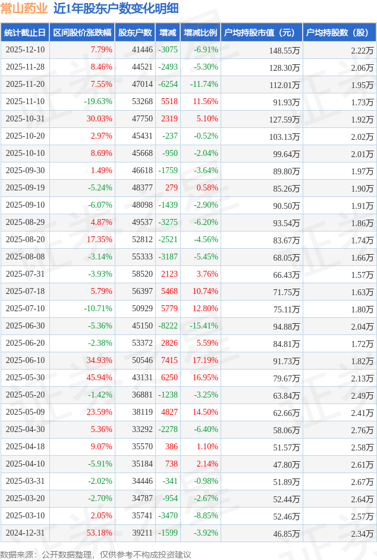
Task: Select the 17.19% change ratio cell
Action: 205,361
